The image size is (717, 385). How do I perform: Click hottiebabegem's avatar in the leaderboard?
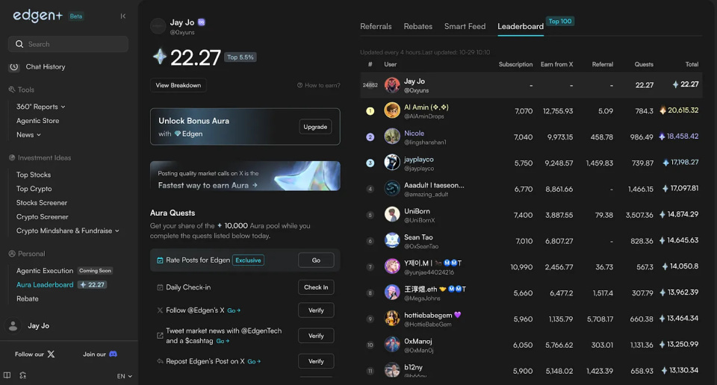pyautogui.click(x=392, y=319)
